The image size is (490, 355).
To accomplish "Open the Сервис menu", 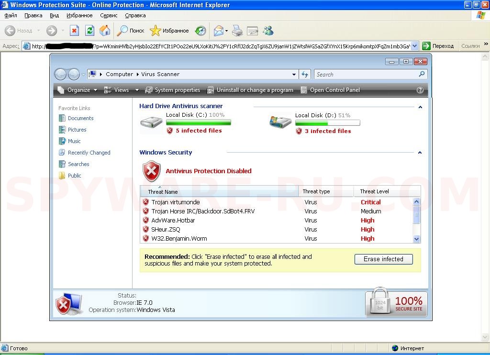I will pyautogui.click(x=108, y=15).
